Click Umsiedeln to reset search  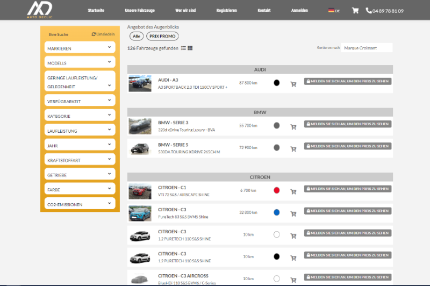tap(103, 34)
